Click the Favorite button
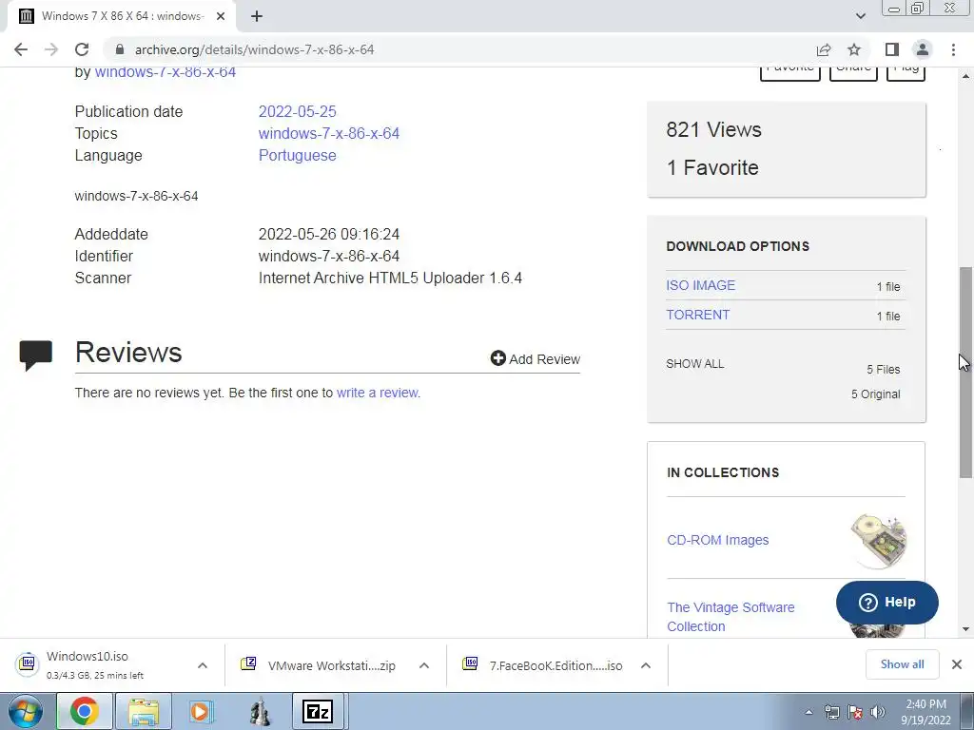This screenshot has height=730, width=974. (x=790, y=72)
